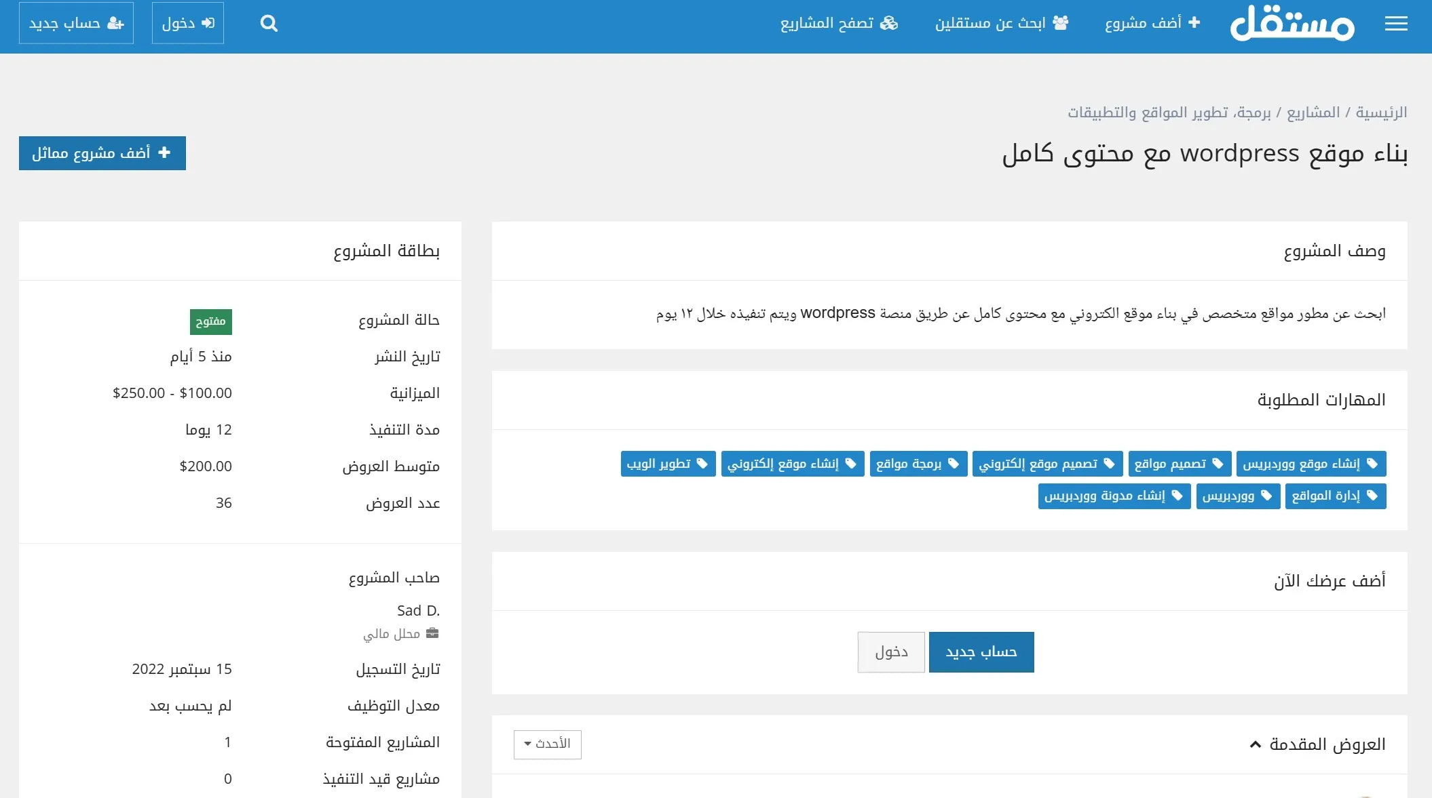Viewport: 1432px width, 798px height.
Task: Open the hamburger menu icon
Action: coord(1395,24)
